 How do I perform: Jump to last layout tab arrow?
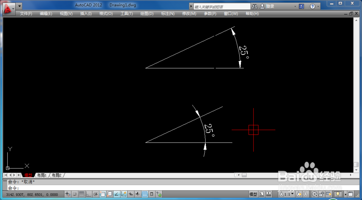(x=19, y=175)
